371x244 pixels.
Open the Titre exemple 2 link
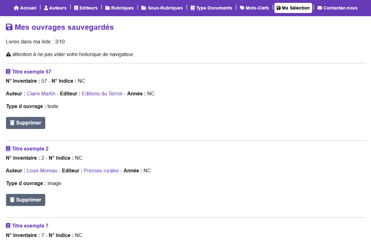[x=30, y=149]
